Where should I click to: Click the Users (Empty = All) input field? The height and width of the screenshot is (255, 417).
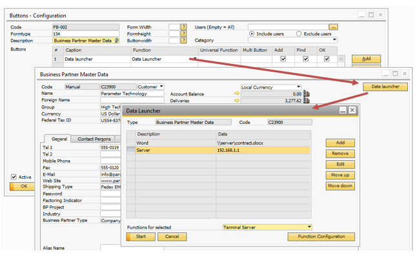tap(288, 27)
